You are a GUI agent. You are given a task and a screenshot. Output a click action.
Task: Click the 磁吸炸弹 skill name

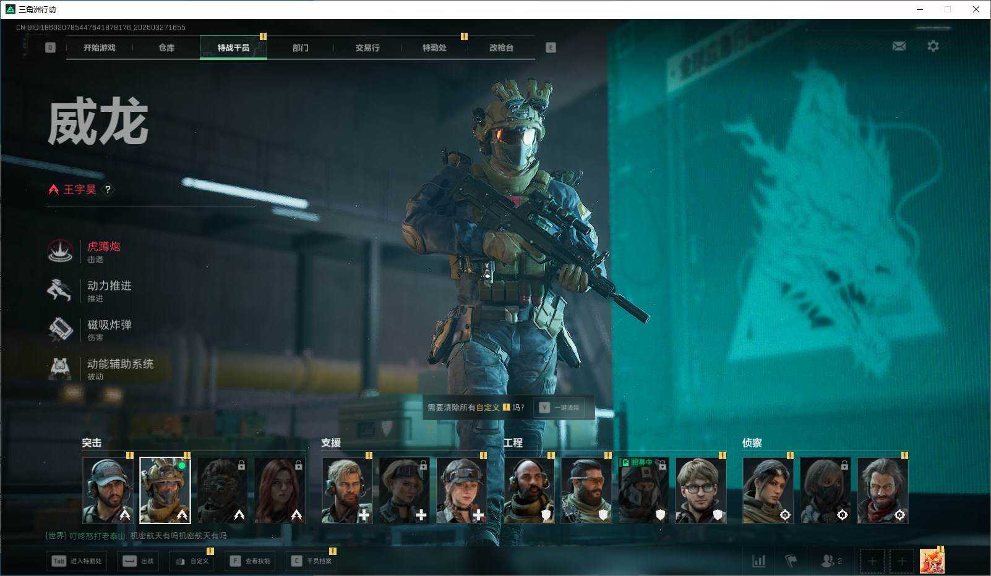[109, 324]
